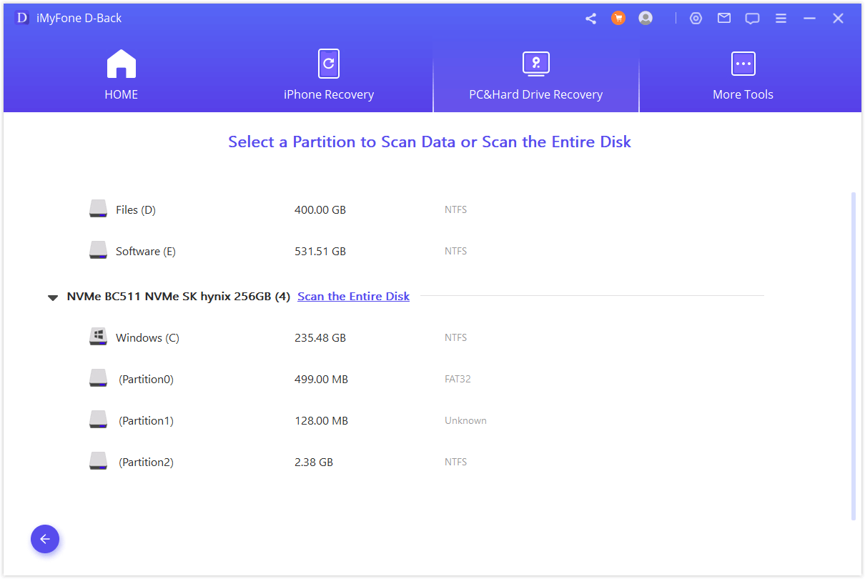Click the drive icon for Software (E)
Screen dimensions: 865x579
coord(99,250)
